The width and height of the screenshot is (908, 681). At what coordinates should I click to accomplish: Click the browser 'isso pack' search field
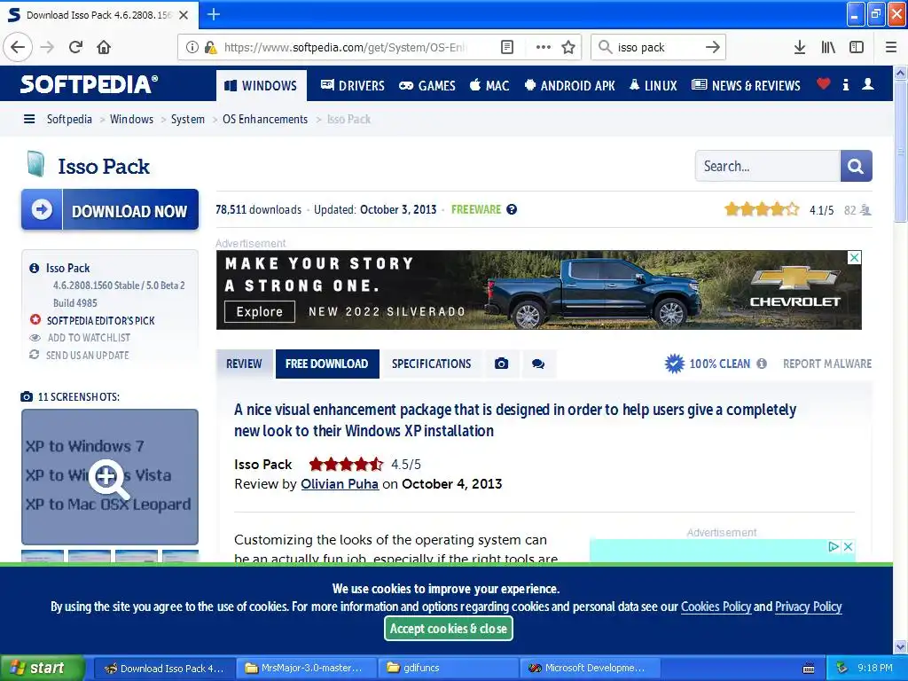(658, 47)
